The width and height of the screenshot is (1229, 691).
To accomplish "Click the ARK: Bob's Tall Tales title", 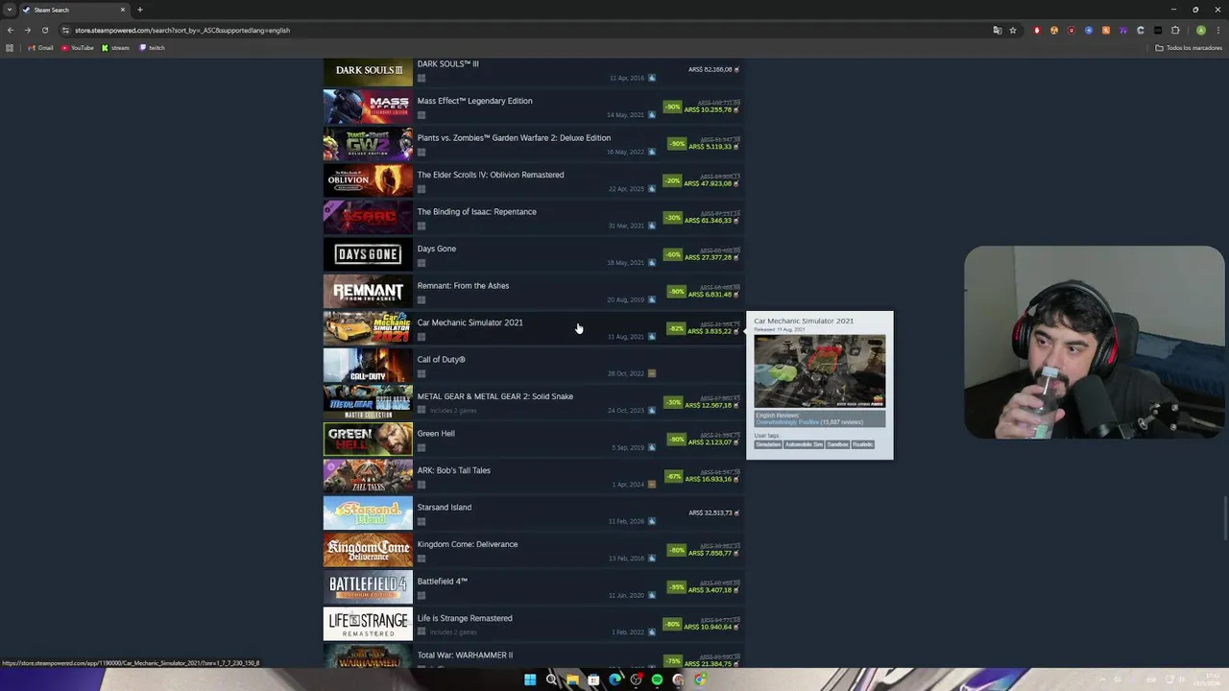I will [x=453, y=470].
